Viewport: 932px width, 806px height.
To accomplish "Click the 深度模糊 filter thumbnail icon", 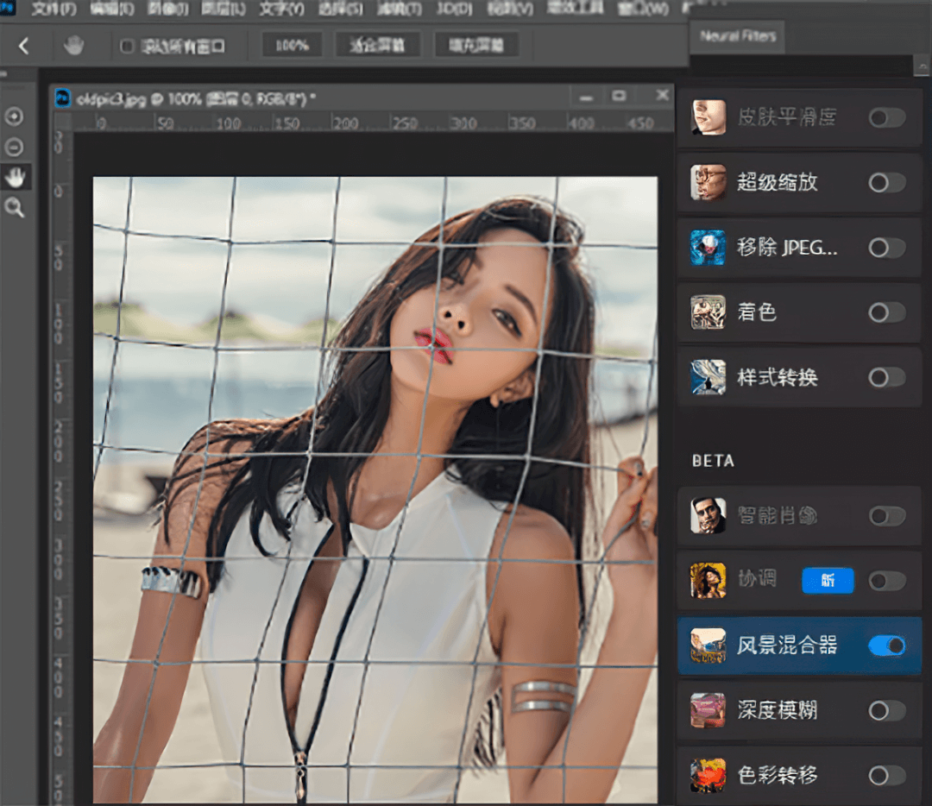I will [708, 710].
